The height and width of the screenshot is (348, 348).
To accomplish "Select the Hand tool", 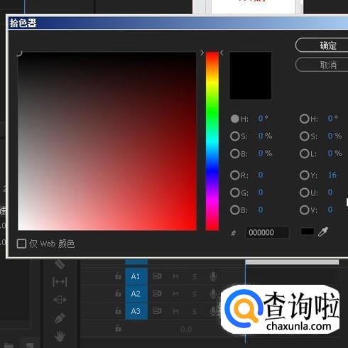I will [x=60, y=336].
